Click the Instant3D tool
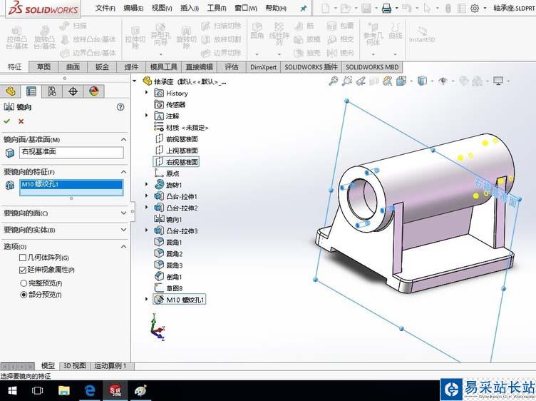The image size is (536, 401). pyautogui.click(x=422, y=36)
